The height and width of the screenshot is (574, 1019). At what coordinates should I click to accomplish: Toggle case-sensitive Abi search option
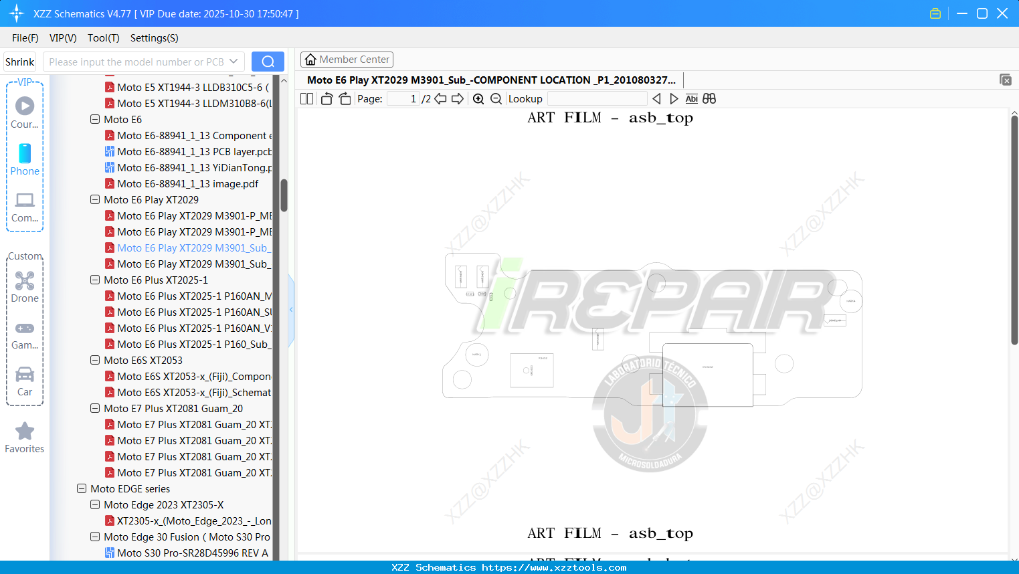tap(691, 98)
